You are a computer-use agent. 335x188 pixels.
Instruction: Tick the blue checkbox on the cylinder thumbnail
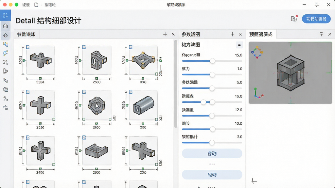131,92
